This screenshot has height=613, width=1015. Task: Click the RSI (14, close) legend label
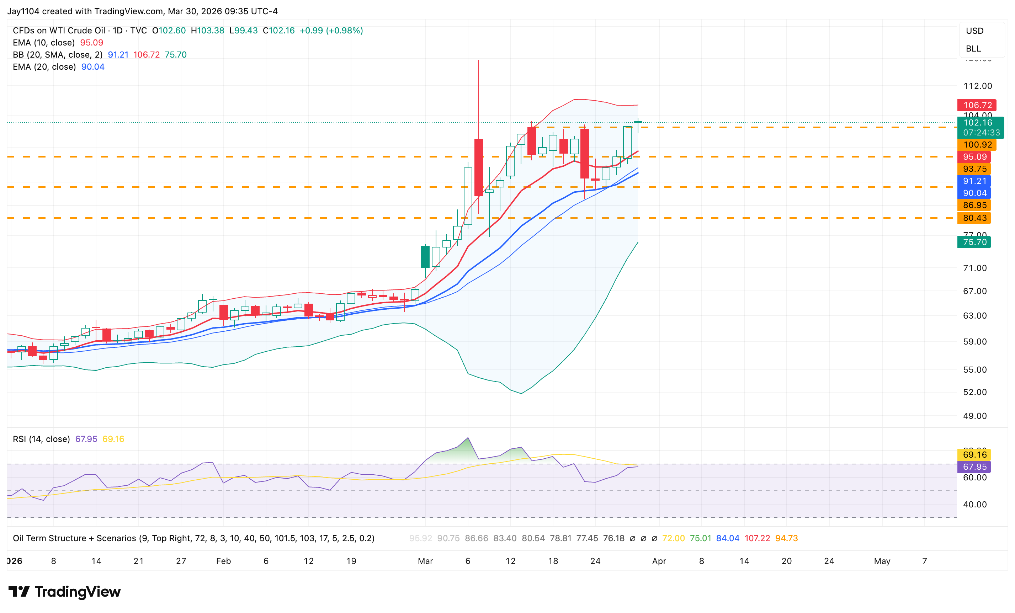[x=41, y=439]
